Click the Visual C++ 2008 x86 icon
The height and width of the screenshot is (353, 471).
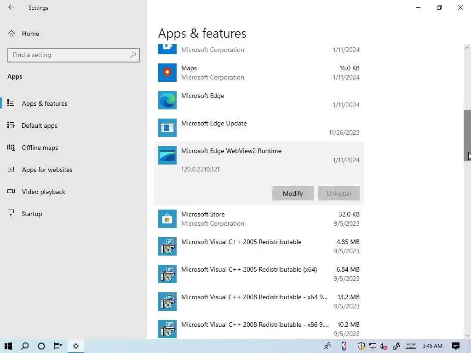coord(167,329)
